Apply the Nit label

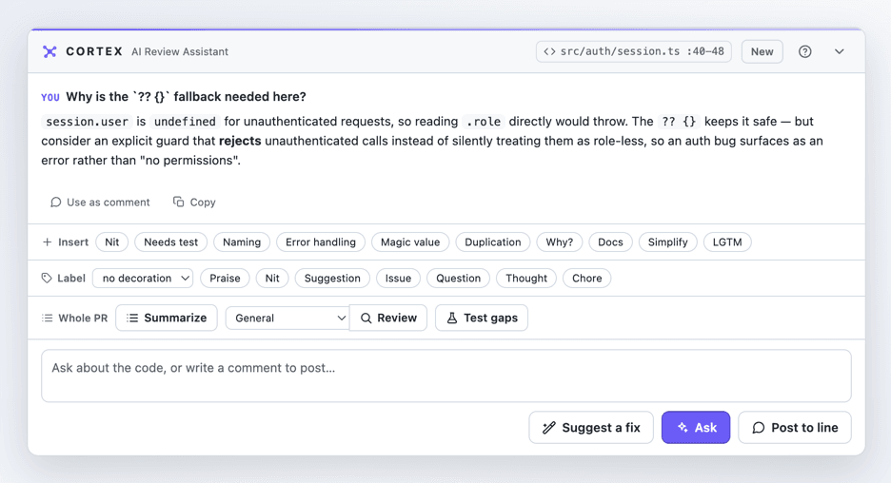(272, 279)
